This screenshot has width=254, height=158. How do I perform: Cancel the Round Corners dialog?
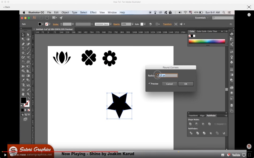(x=169, y=84)
